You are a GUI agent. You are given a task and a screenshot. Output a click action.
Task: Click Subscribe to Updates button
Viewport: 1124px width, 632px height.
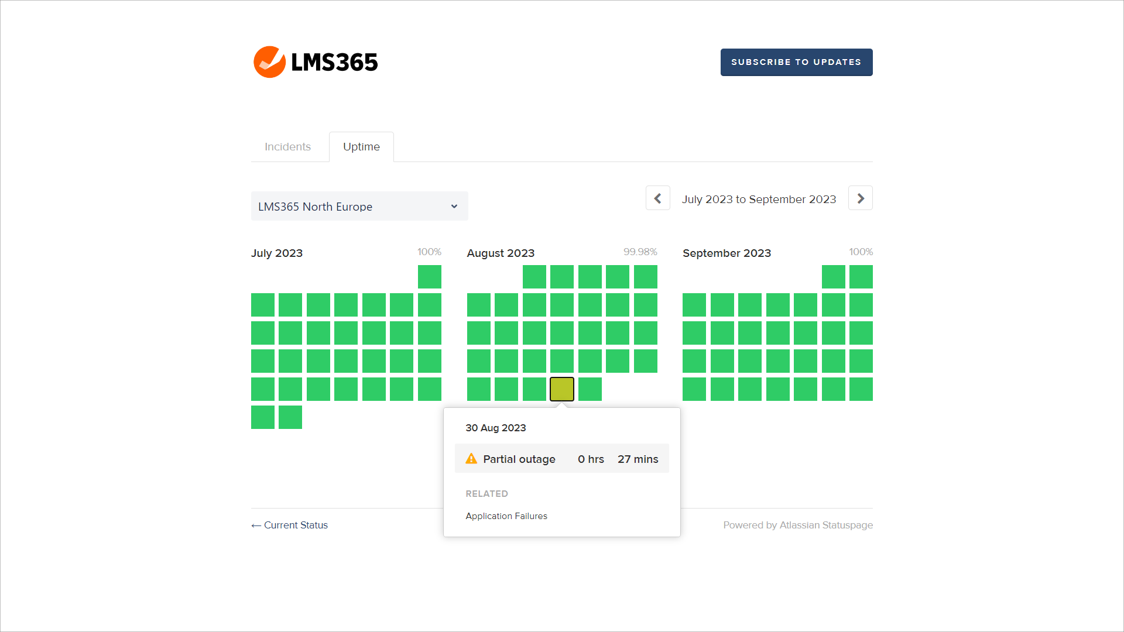click(796, 62)
